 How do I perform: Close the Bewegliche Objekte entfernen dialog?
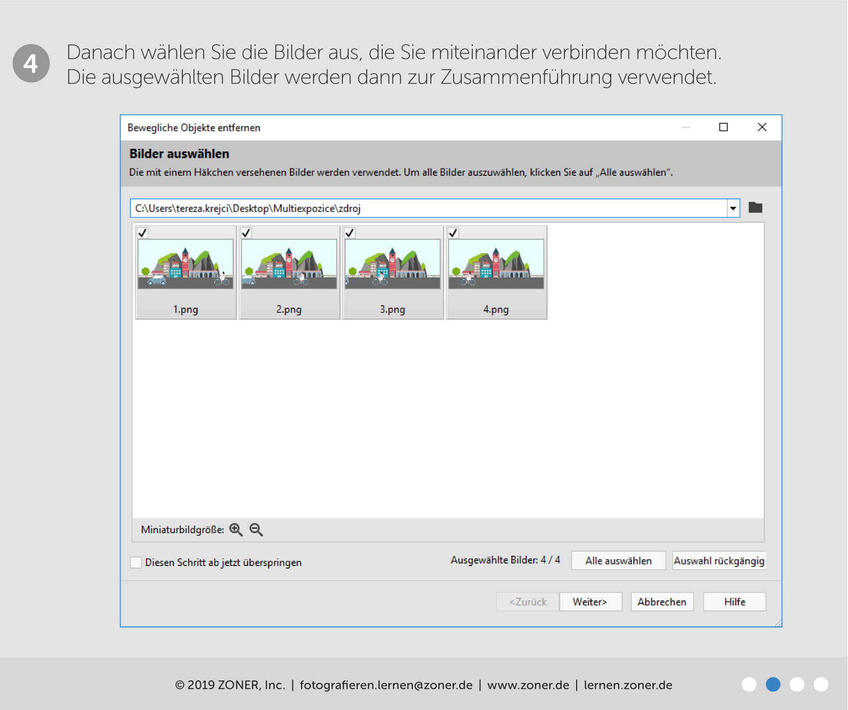(762, 127)
